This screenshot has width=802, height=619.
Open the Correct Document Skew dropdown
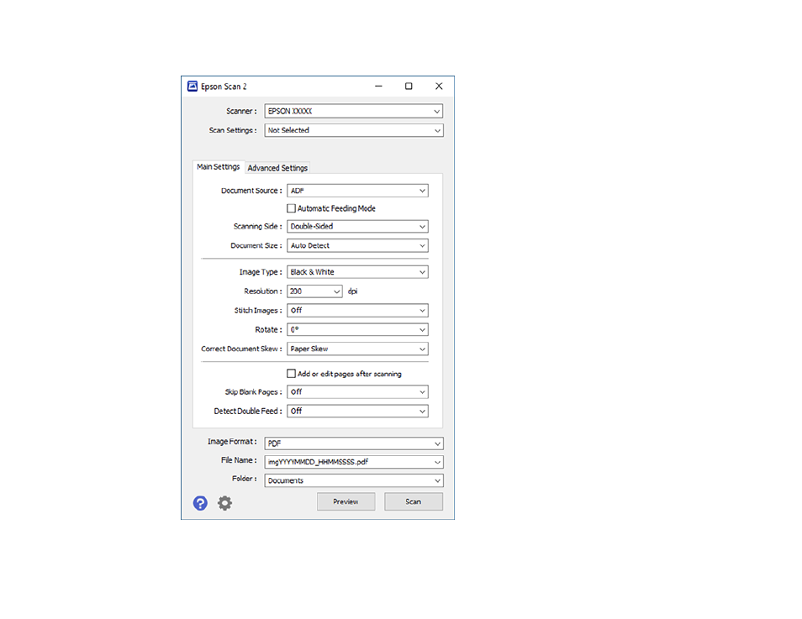pos(357,349)
